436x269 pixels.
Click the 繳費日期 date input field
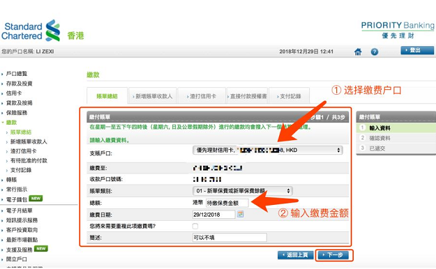[214, 215]
